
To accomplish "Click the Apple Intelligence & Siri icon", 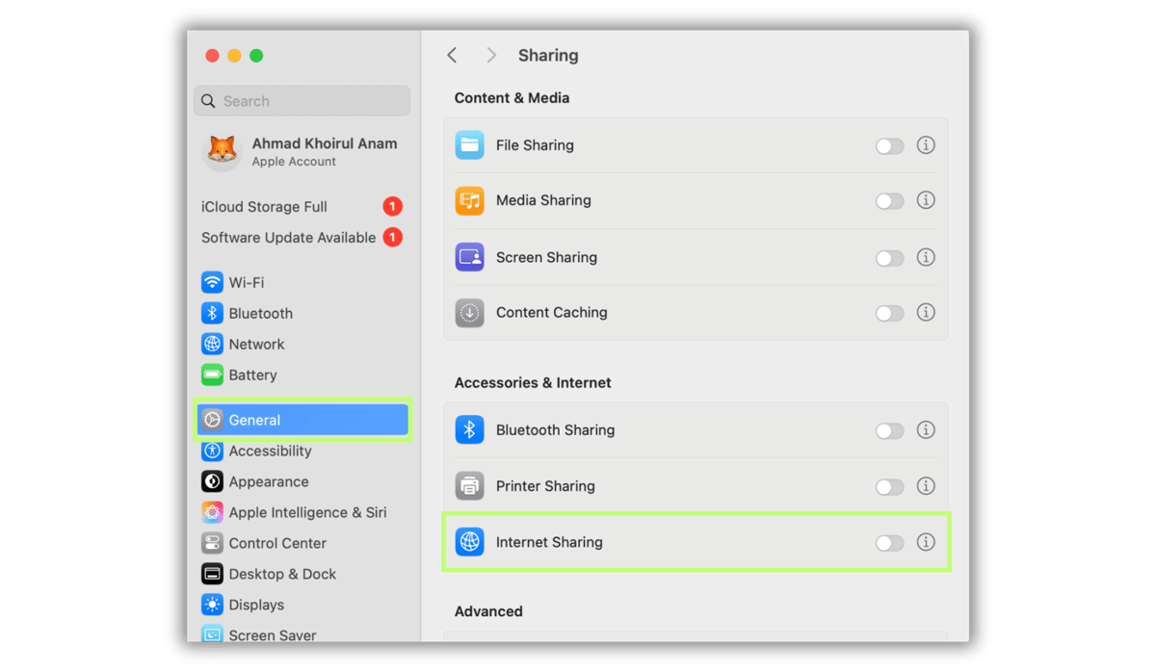I will [x=212, y=512].
